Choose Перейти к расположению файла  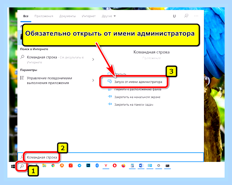[x=138, y=90]
